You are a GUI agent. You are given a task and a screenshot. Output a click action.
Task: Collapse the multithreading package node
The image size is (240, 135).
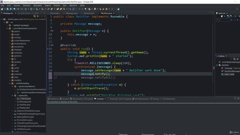(x=10, y=83)
